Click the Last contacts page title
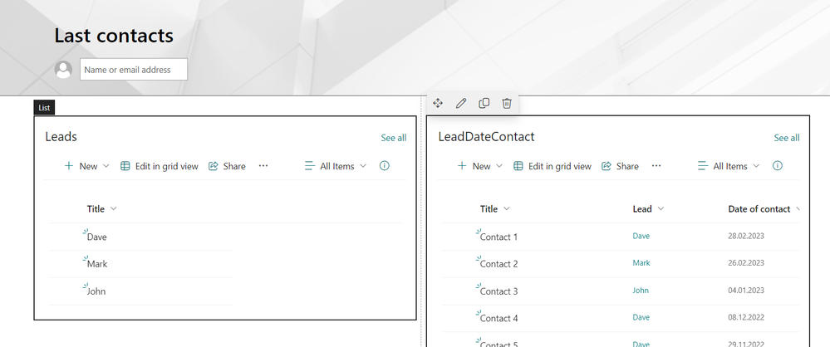The height and width of the screenshot is (347, 830). click(x=114, y=36)
